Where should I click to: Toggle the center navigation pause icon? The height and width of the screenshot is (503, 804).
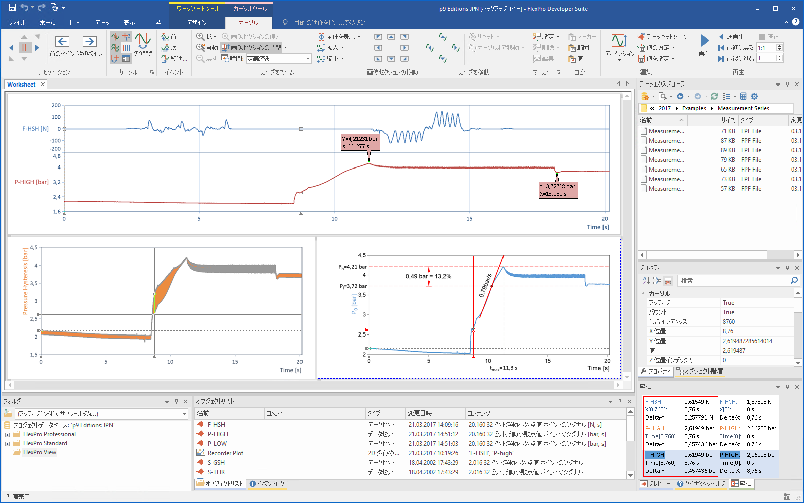[x=24, y=48]
